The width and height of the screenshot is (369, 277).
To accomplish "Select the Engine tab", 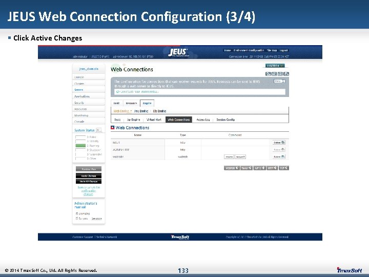I will [x=147, y=103].
